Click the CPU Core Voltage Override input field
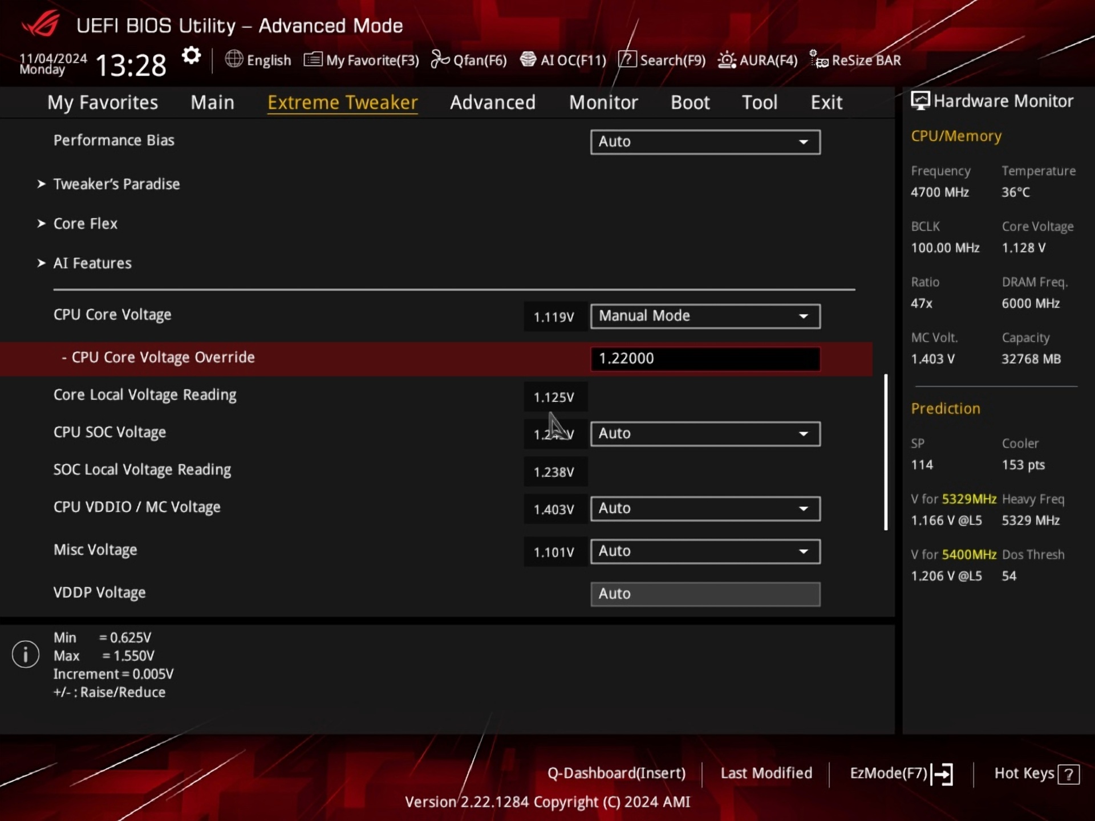Image resolution: width=1095 pixels, height=821 pixels. (x=705, y=359)
